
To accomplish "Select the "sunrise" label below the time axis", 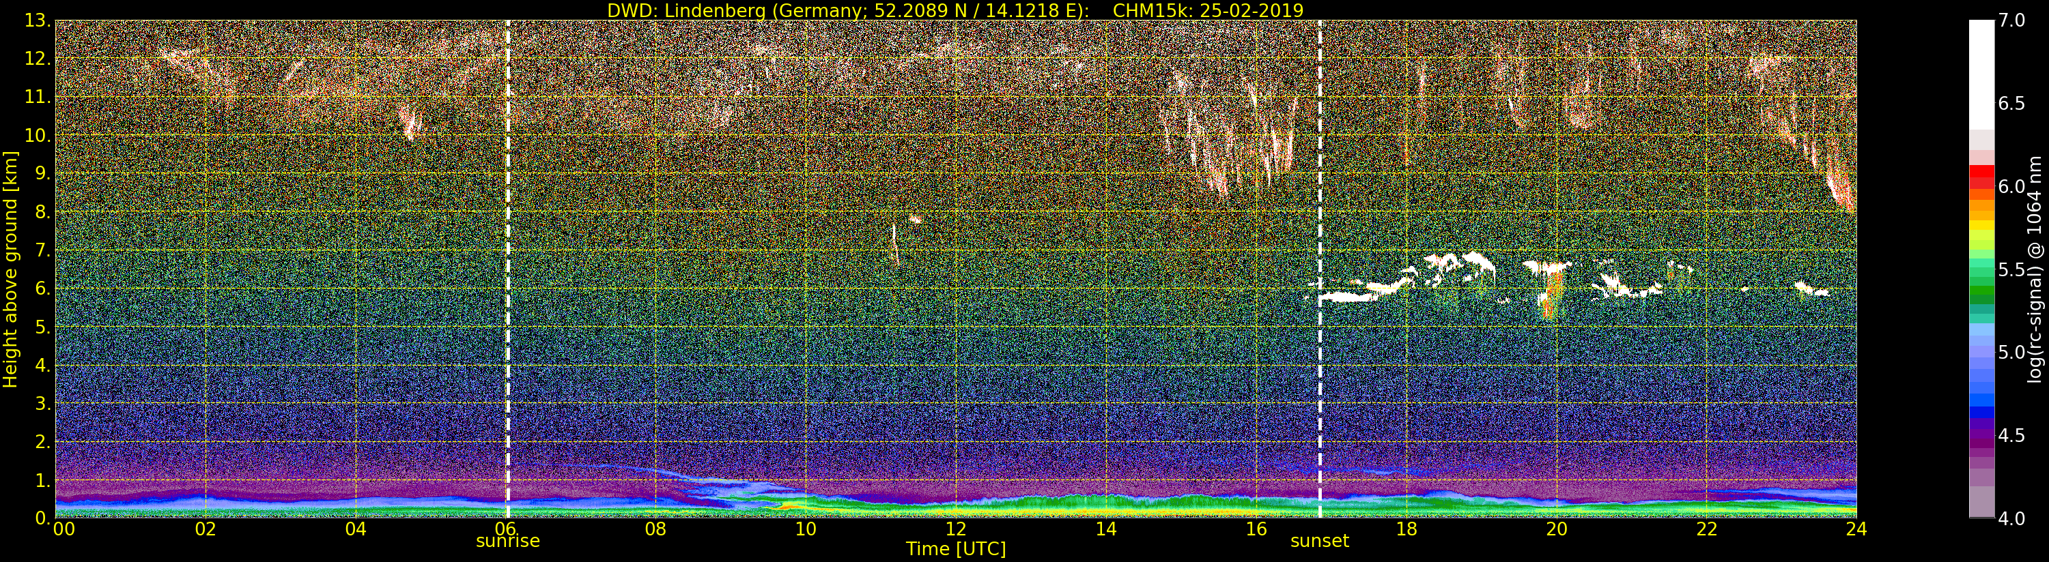I will pos(507,541).
